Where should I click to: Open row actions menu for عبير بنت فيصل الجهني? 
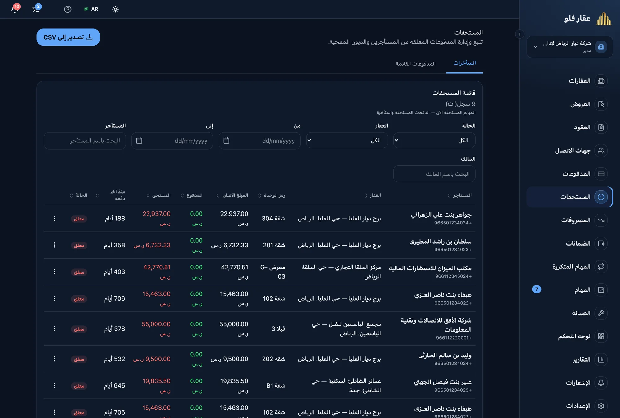54,386
